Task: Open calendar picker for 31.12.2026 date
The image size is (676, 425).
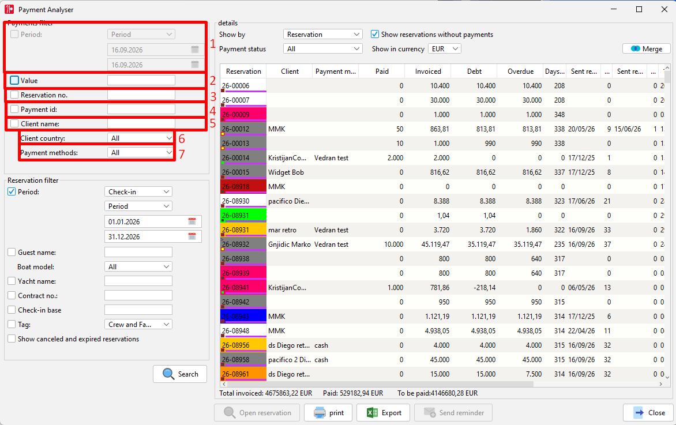Action: (192, 236)
